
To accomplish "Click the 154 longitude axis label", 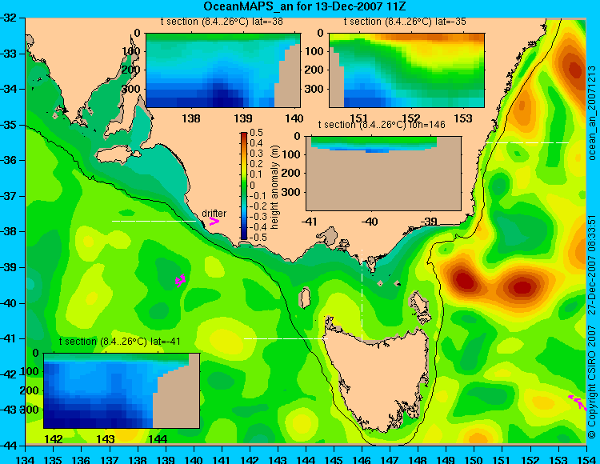I will 586,459.
